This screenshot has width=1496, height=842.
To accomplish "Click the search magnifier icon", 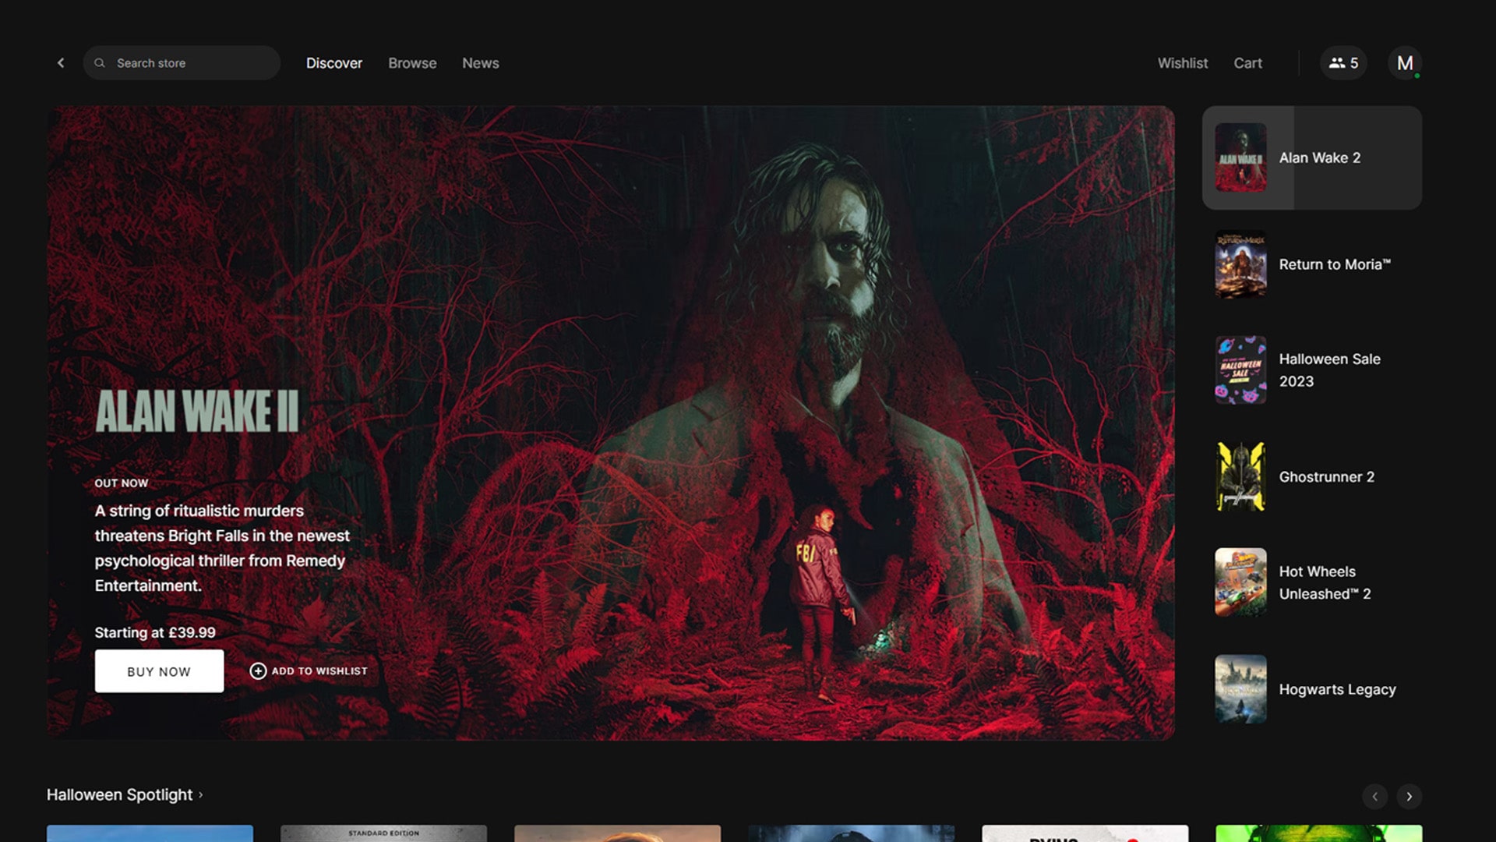I will pos(100,63).
